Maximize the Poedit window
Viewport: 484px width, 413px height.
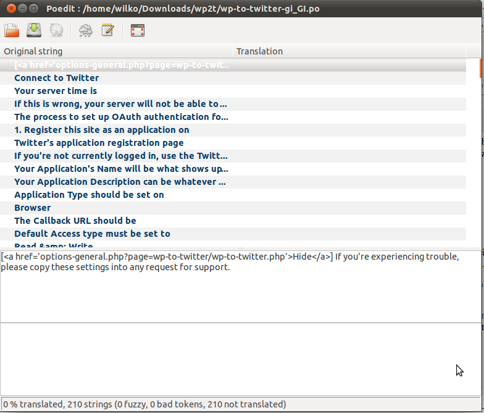(x=34, y=9)
